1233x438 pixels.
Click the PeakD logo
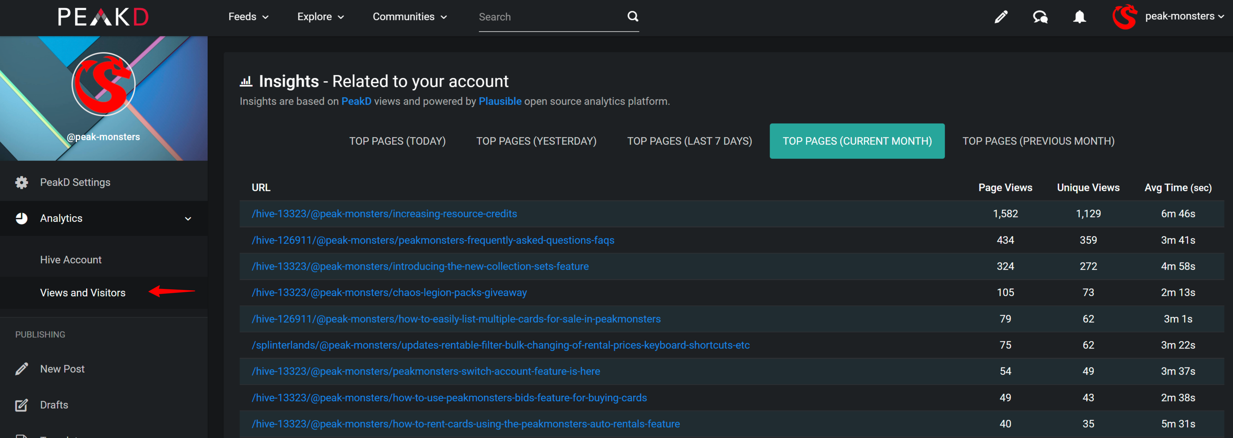(103, 17)
